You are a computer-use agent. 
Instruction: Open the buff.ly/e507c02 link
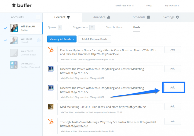[74, 126]
